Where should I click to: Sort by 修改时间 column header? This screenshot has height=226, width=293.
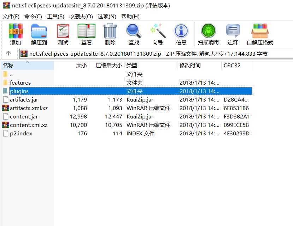pyautogui.click(x=199, y=66)
